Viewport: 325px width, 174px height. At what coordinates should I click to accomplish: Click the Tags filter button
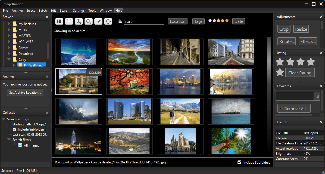[199, 21]
